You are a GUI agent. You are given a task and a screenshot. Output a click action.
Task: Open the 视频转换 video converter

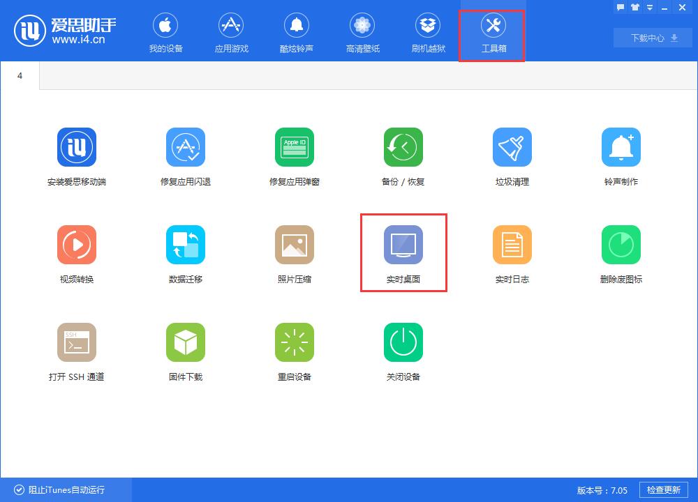tap(77, 252)
